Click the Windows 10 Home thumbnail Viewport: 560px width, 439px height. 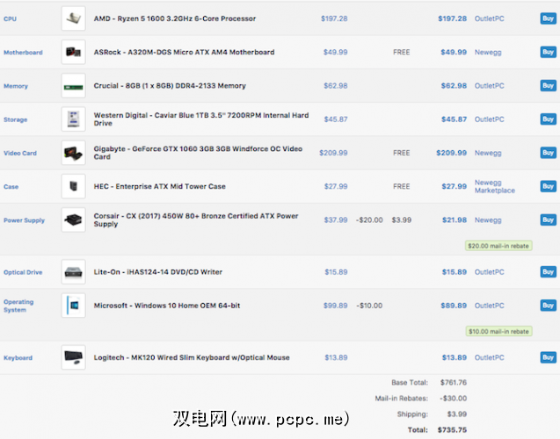coord(74,306)
